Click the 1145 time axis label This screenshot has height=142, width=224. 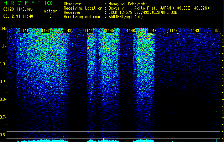(110, 31)
